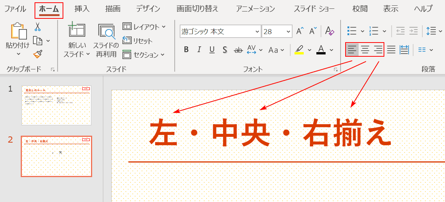This screenshot has height=202, width=445.
Task: Justify the text
Action: pos(391,50)
